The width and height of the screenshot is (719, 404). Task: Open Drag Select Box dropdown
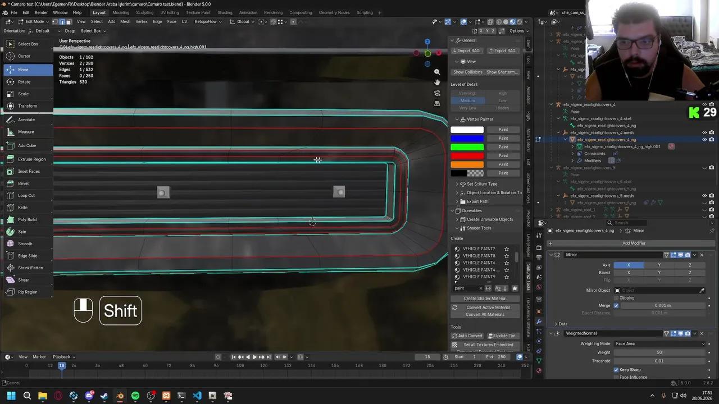(x=93, y=31)
